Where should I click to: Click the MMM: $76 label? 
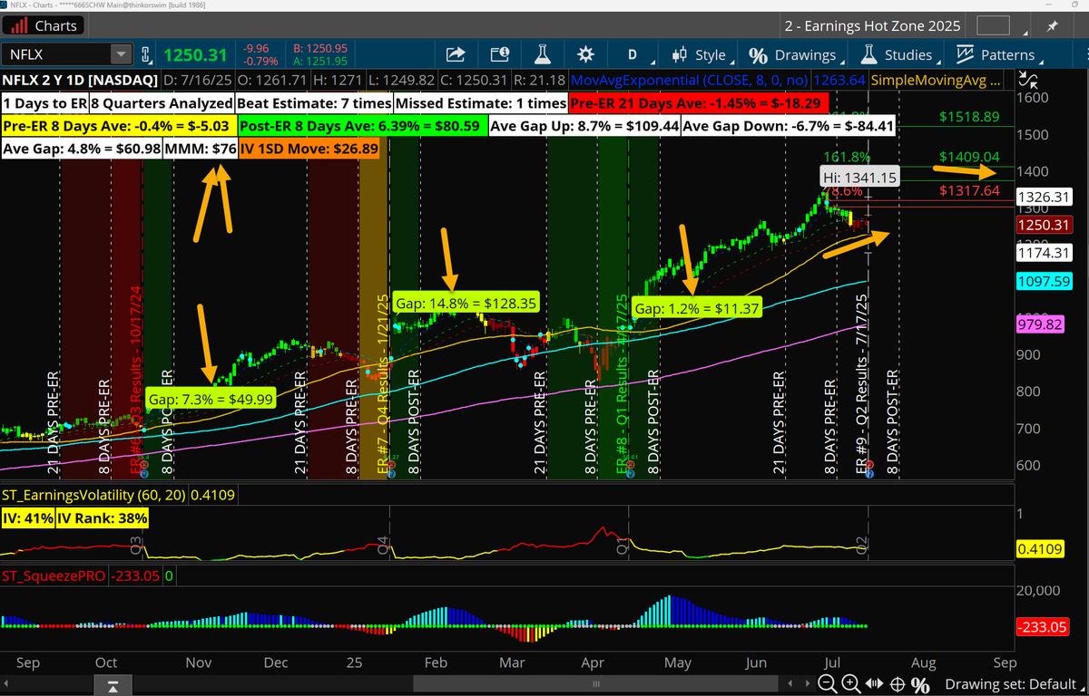(201, 149)
